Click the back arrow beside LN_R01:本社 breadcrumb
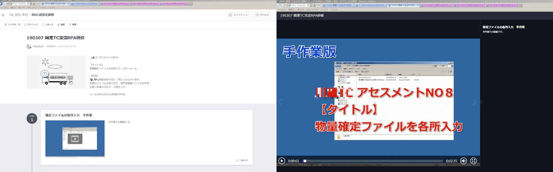Viewport: 553px width, 172px height. pos(3,15)
